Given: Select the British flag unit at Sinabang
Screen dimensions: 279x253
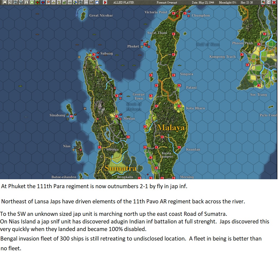Looking at the screenshot, I should click(x=71, y=116).
